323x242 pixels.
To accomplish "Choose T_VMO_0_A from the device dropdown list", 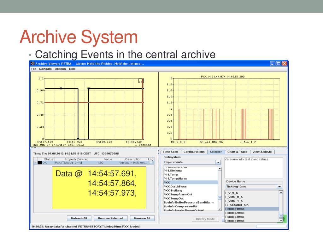I will point(252,197).
